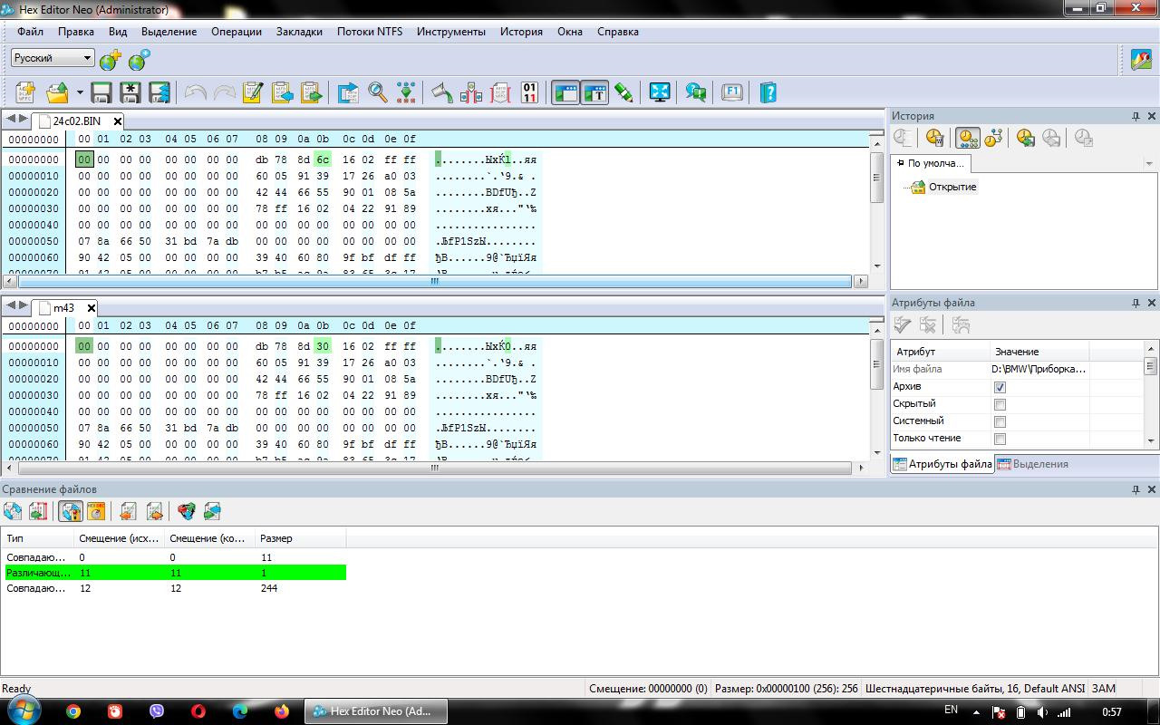
Task: Click the Full Screen monitor icon
Action: [x=660, y=92]
